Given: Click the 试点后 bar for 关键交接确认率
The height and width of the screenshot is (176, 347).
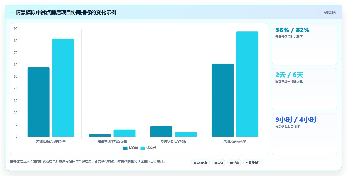Looking at the screenshot, I should pyautogui.click(x=247, y=84).
